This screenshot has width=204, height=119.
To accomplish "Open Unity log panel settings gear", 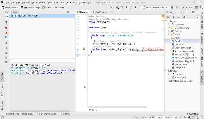I will click(x=68, y=12).
